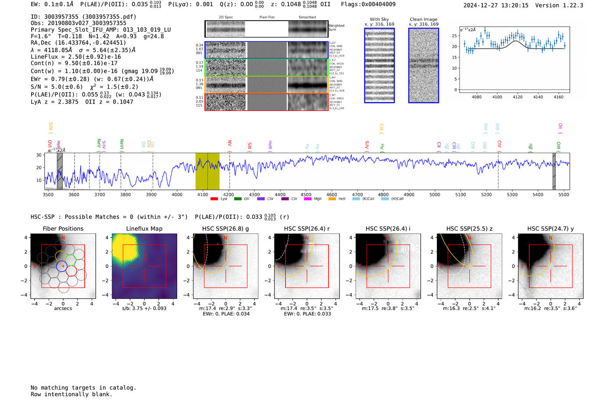This screenshot has width=614, height=418.
Task: Open the Lineflux Map panel
Action: (x=144, y=266)
